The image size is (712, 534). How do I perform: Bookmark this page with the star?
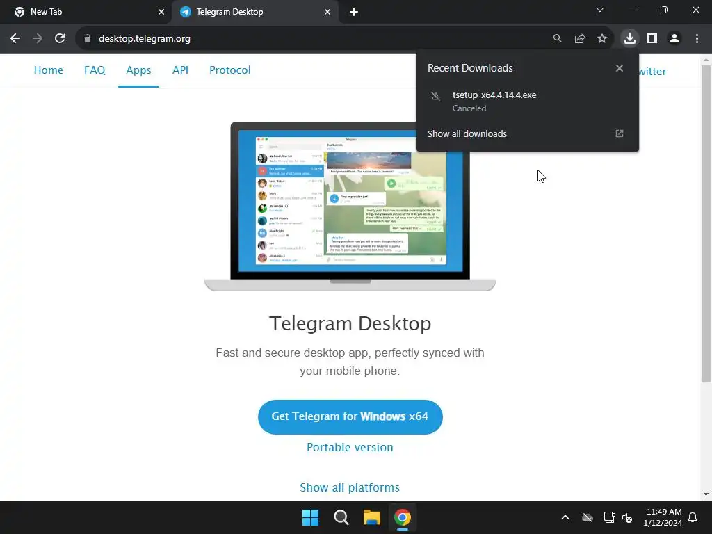(602, 39)
